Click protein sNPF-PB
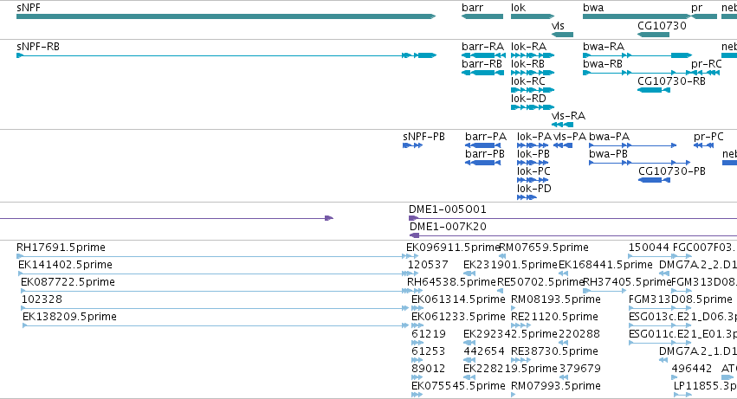Viewport: 737px width, 399px height. 413,145
